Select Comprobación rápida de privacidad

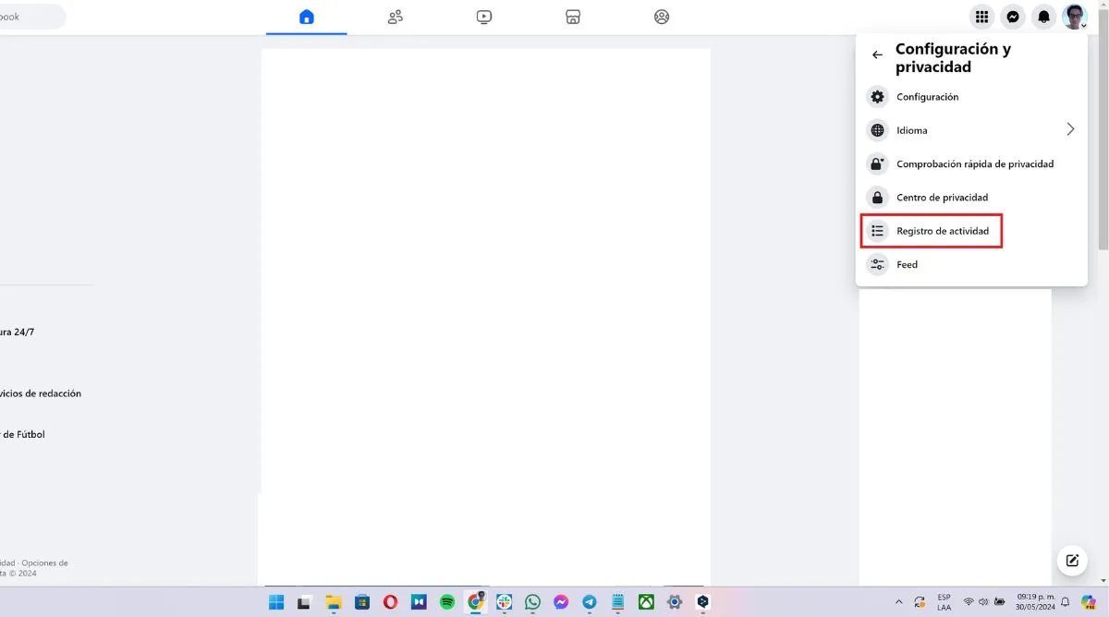(x=974, y=164)
